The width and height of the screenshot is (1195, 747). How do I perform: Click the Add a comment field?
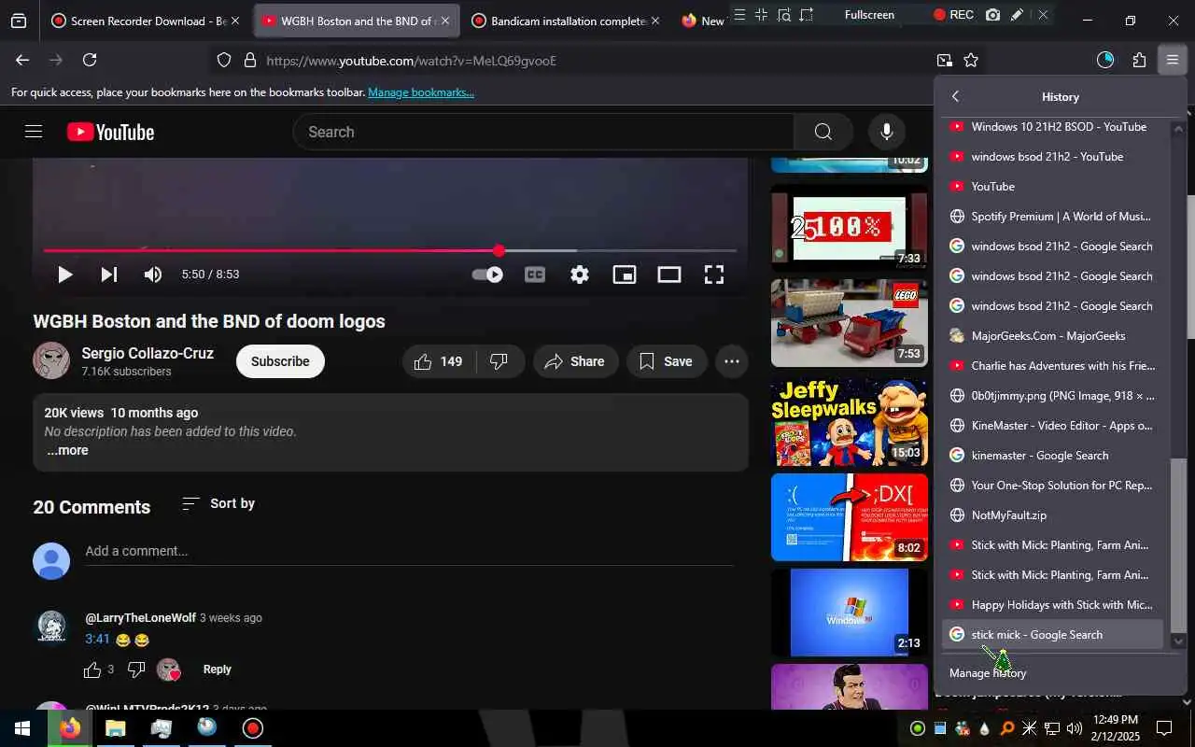pyautogui.click(x=409, y=551)
